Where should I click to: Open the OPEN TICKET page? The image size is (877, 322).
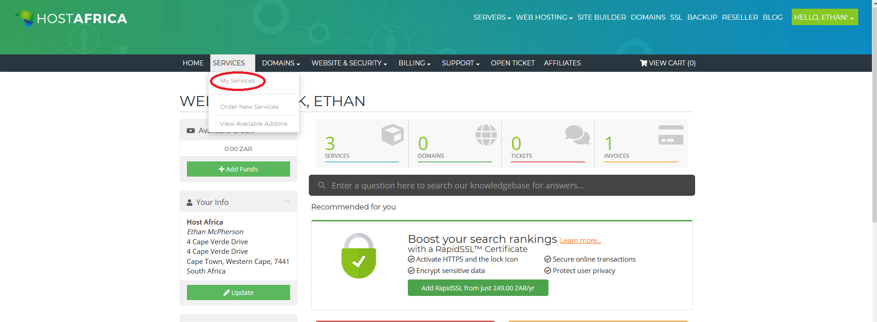pyautogui.click(x=513, y=63)
